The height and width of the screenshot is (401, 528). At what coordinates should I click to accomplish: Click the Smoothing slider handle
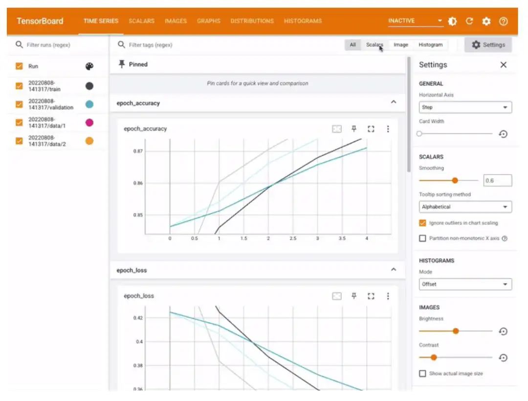click(x=455, y=181)
